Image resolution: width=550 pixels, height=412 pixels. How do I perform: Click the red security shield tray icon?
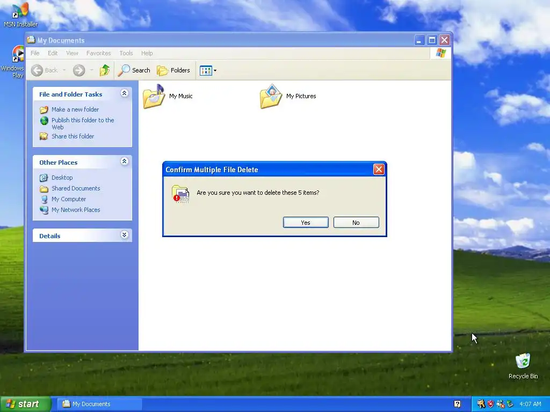490,404
